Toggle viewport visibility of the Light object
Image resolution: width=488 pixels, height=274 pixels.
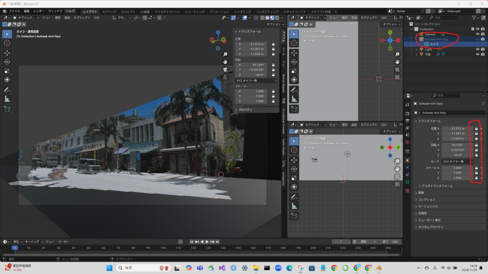point(477,49)
